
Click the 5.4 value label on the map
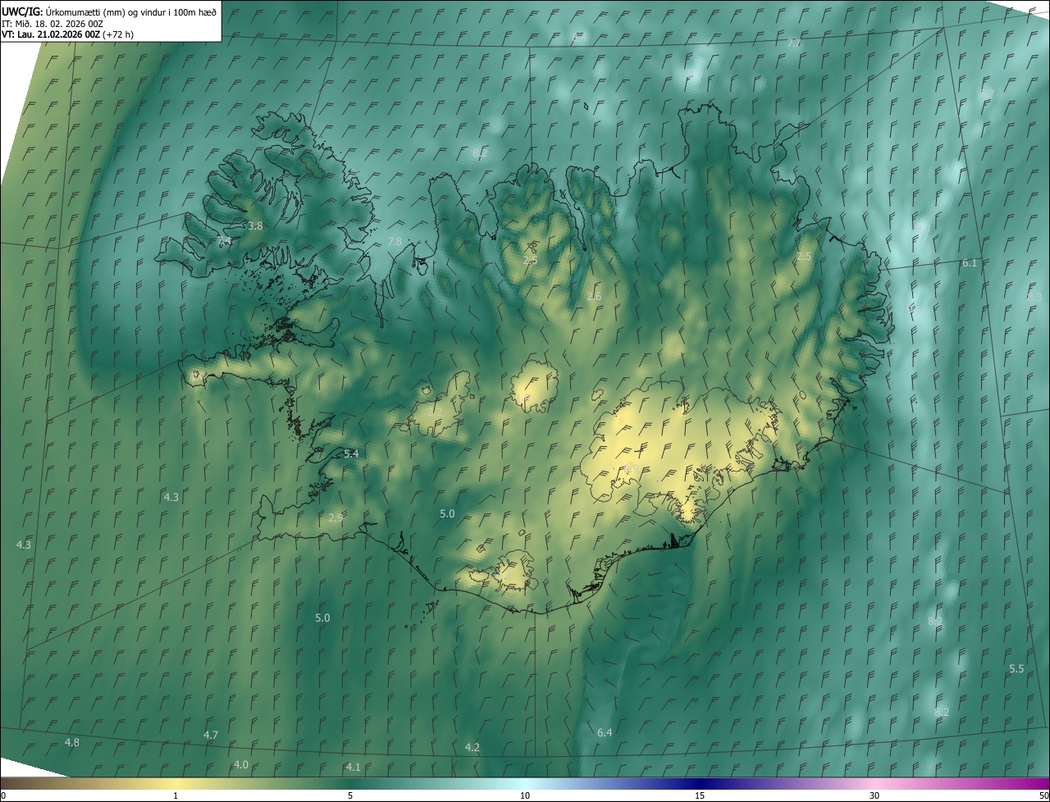pos(351,453)
